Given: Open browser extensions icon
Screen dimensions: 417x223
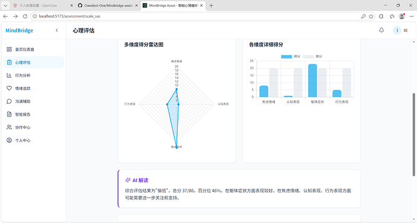Looking at the screenshot, I should pyautogui.click(x=381, y=16).
